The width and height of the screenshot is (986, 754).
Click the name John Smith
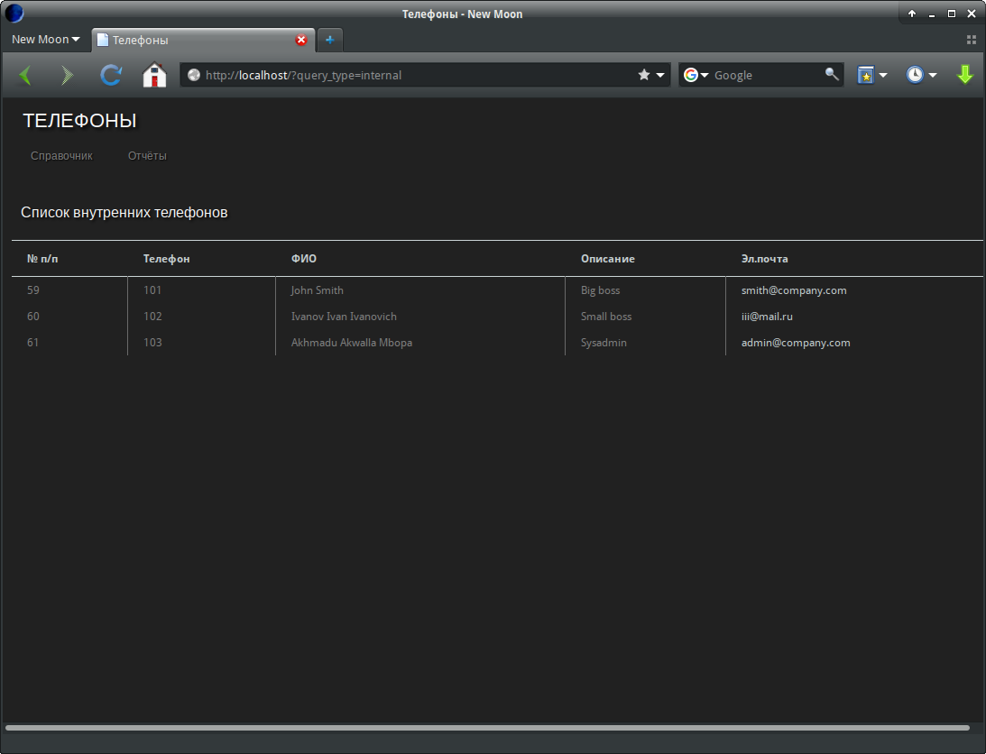[x=317, y=290]
